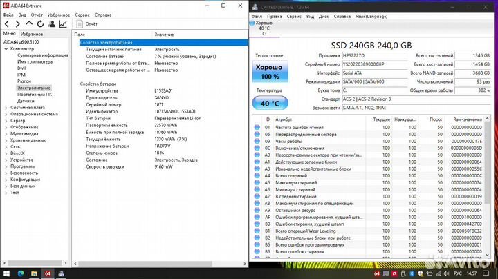Click the Bluetooth tray icon
Screen dimensions: 498x279
[412, 273]
